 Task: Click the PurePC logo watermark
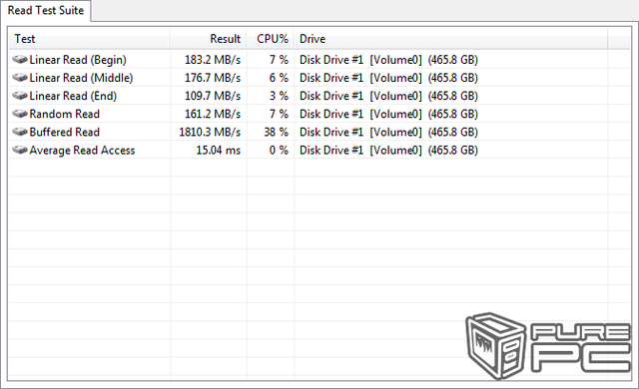(548, 346)
